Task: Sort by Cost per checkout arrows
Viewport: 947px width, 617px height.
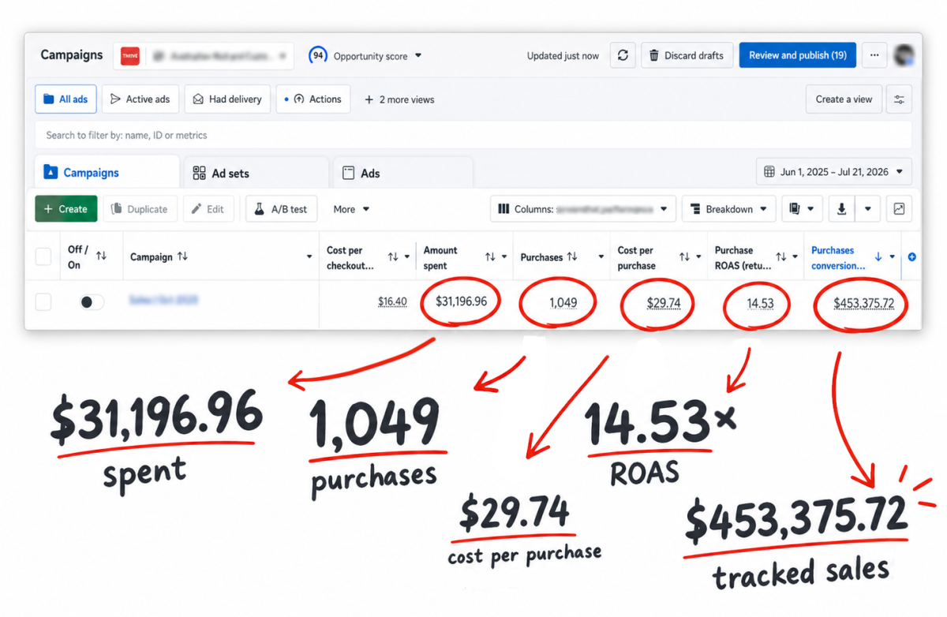Action: (x=393, y=257)
